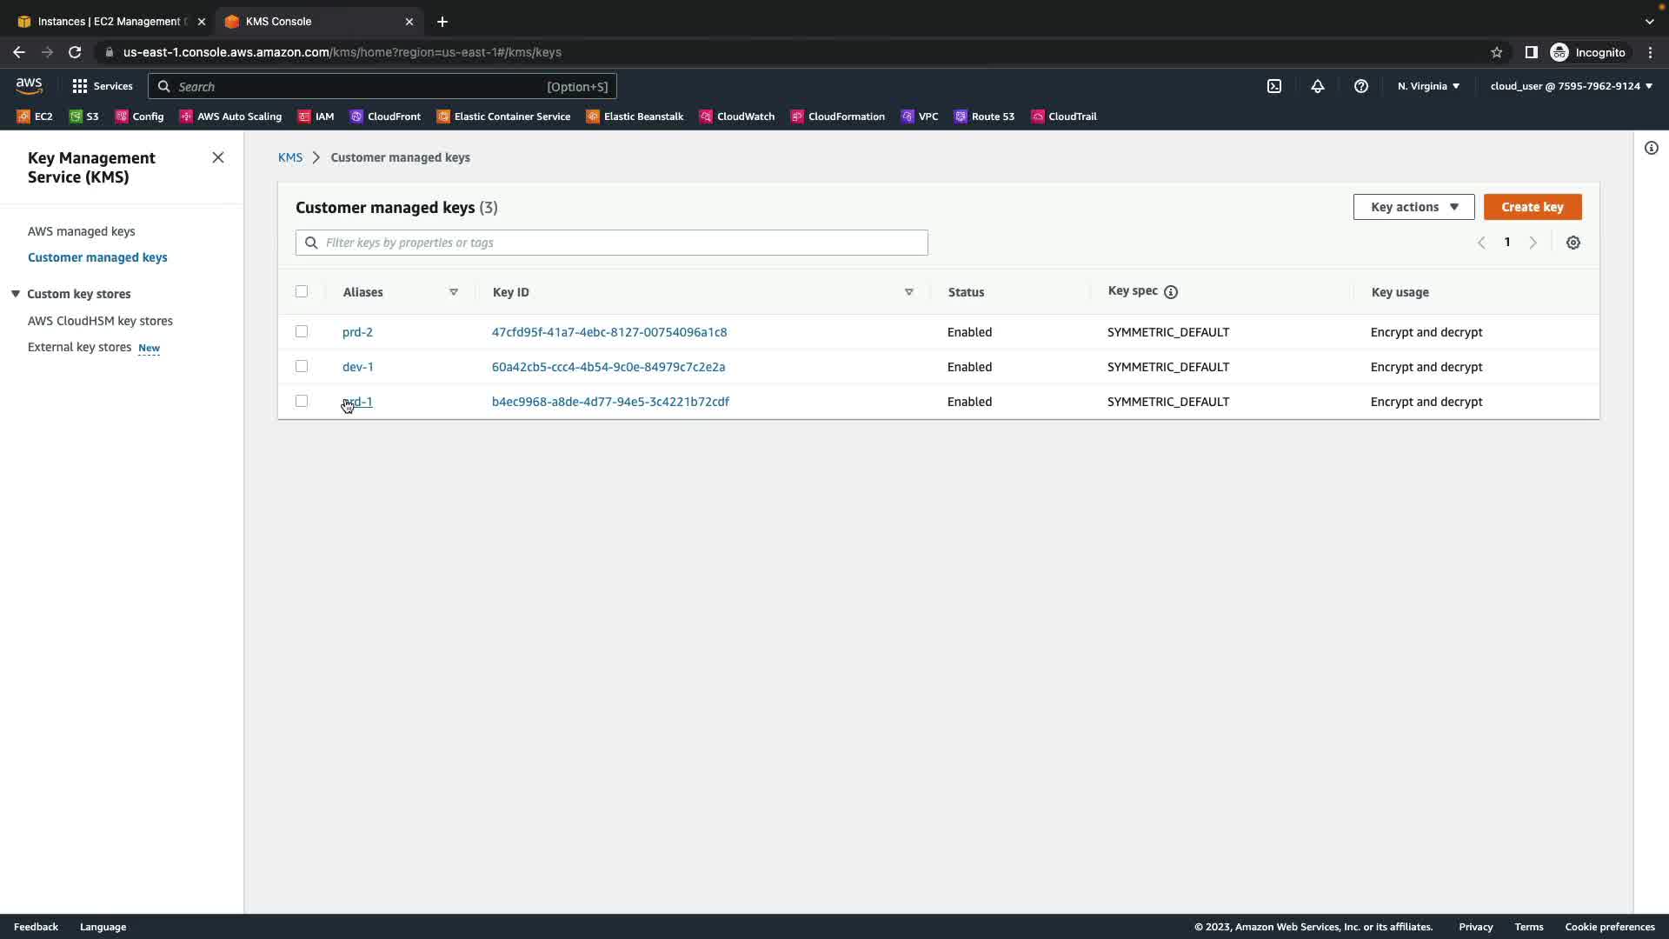Click the AWS logo home icon
This screenshot has width=1669, height=939.
29,85
